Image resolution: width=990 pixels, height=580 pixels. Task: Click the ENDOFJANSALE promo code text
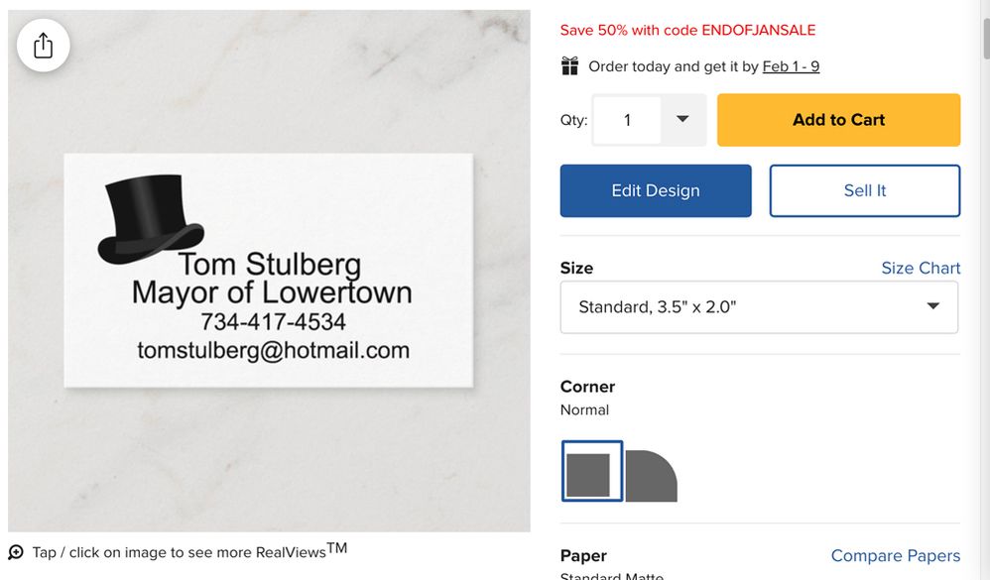click(x=758, y=30)
